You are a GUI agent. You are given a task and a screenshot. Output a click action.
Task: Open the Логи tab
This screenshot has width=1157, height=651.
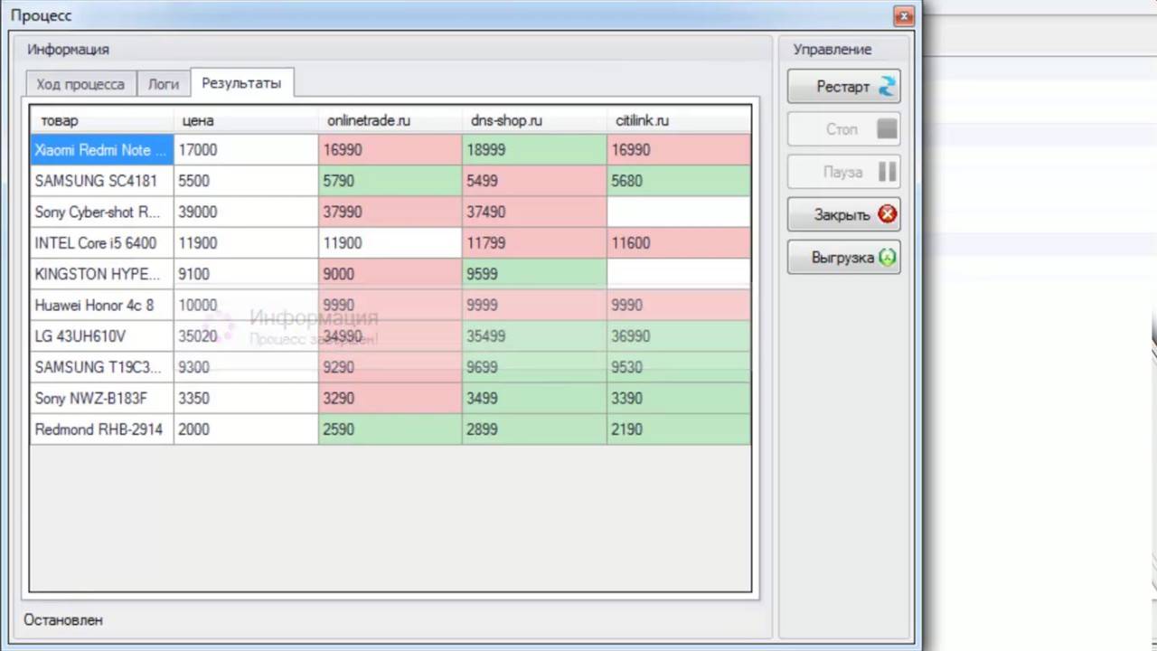[x=164, y=84]
